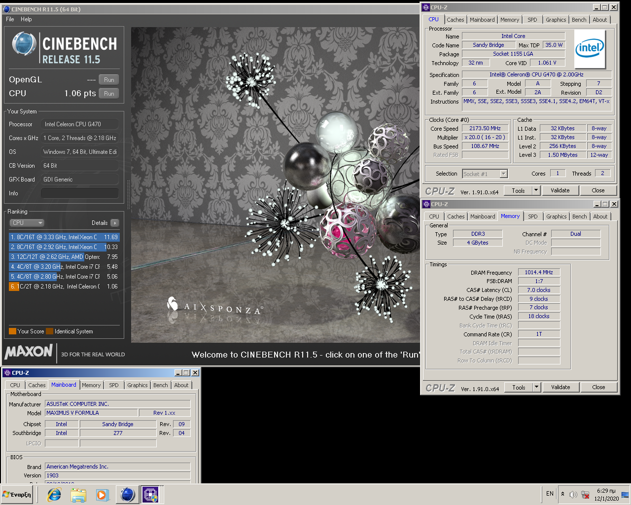The image size is (631, 505).
Task: Expand Tools arrow in Memory CPU-Z window
Action: click(537, 387)
